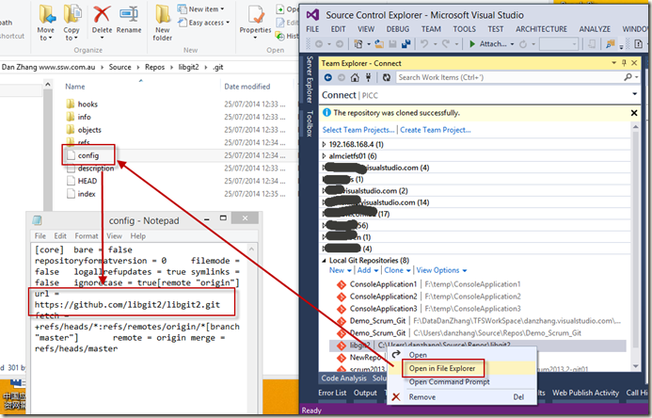Click Navigate Backward in Visual Studio toolbar

click(x=319, y=43)
